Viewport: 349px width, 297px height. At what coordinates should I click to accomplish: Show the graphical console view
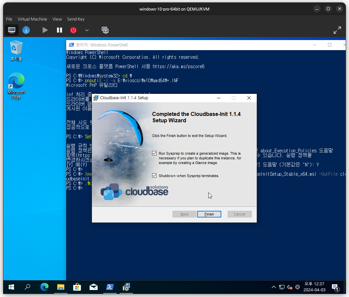(x=12, y=30)
